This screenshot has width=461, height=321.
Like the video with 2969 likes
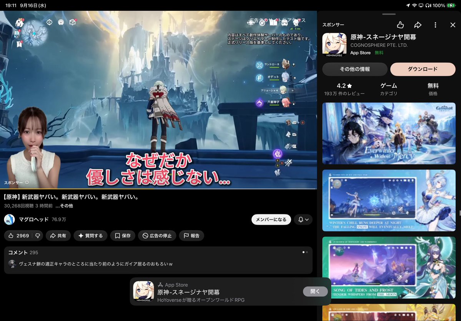coord(18,236)
